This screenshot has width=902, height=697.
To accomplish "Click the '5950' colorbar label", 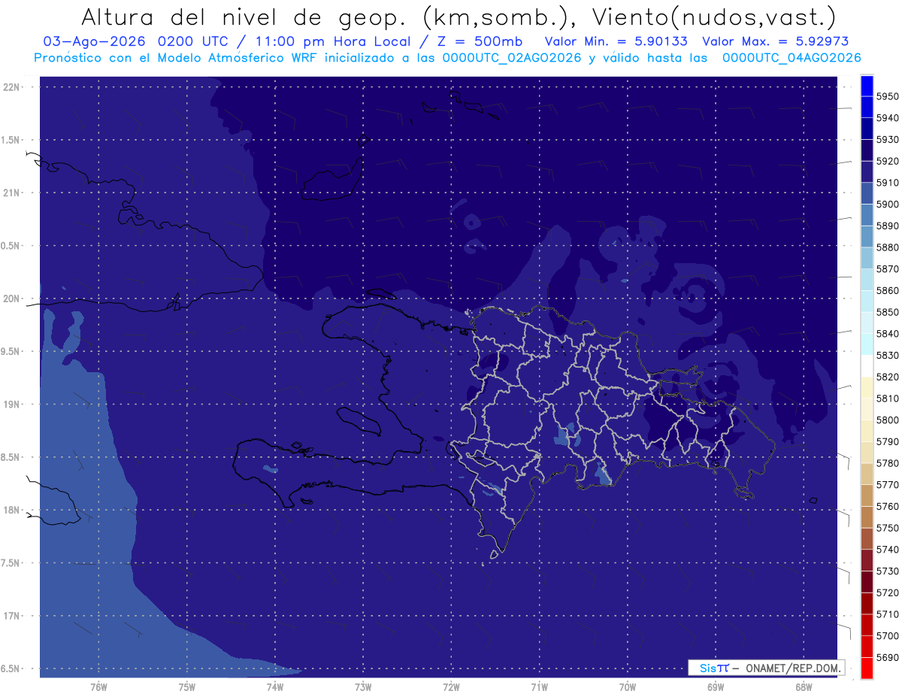I will pos(887,96).
